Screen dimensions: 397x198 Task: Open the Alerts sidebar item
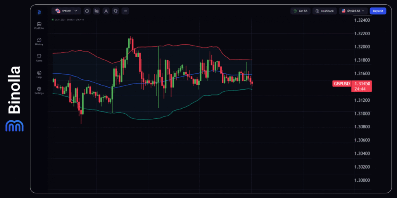pos(39,58)
